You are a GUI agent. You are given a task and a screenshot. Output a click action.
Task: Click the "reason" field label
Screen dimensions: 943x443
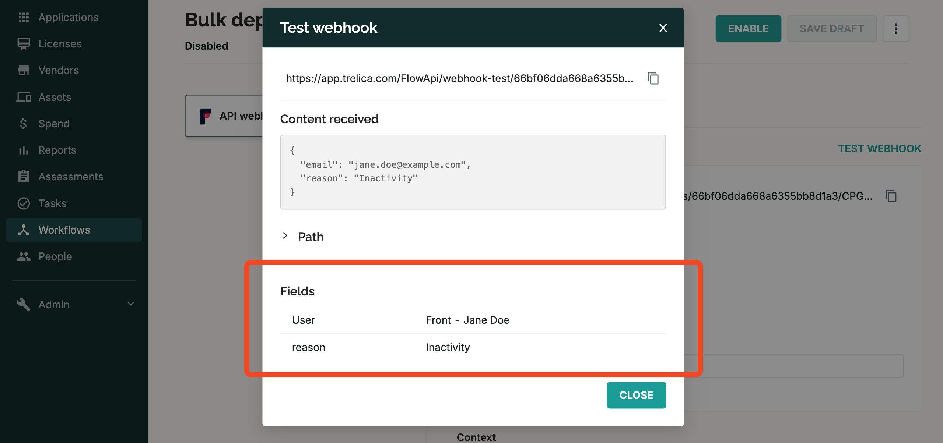click(x=308, y=347)
